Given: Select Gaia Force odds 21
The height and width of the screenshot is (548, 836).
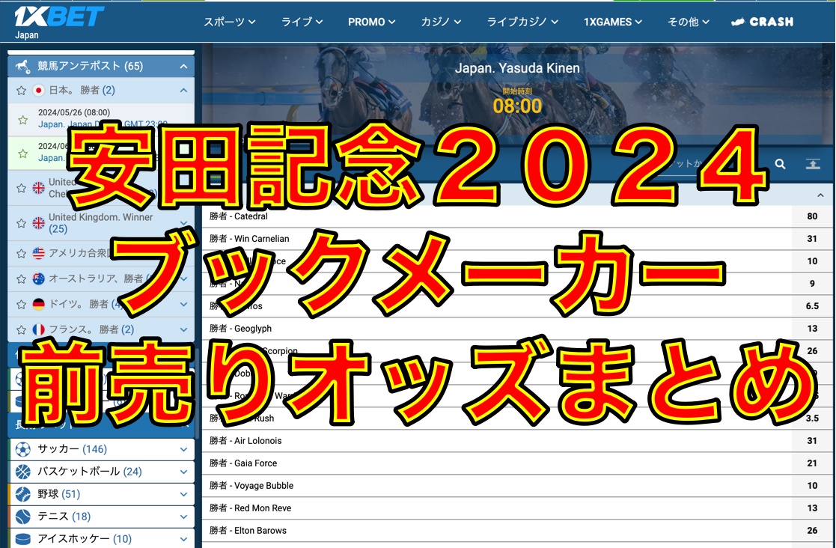Looking at the screenshot, I should click(812, 463).
